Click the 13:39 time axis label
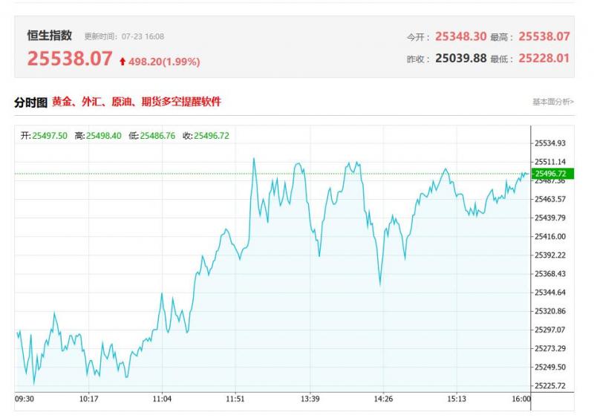594x418 pixels. coord(310,399)
